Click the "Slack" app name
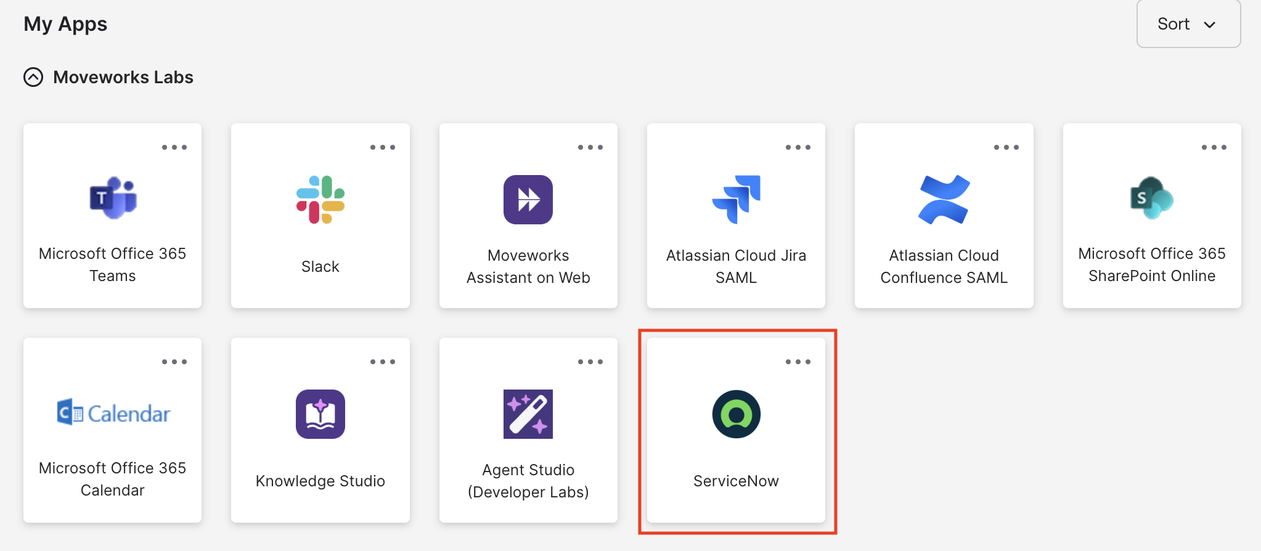 (320, 266)
